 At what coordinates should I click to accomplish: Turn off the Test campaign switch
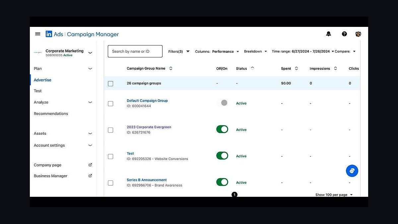pyautogui.click(x=222, y=156)
